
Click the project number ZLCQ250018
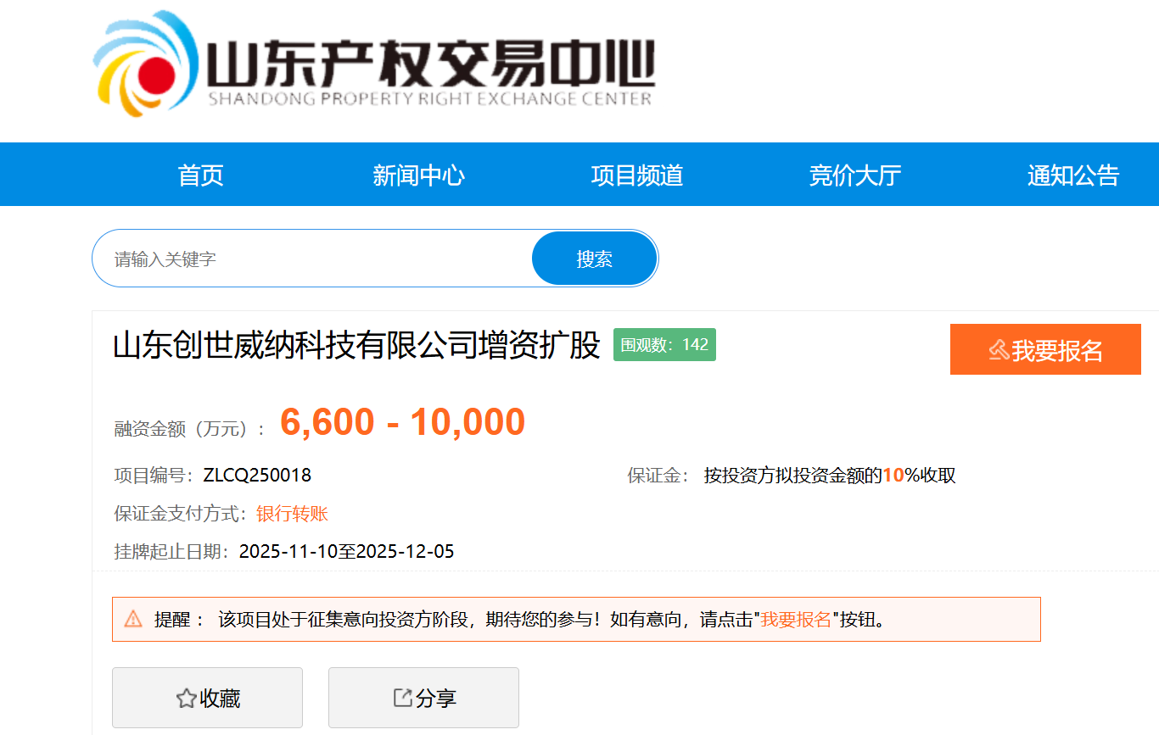pyautogui.click(x=257, y=476)
